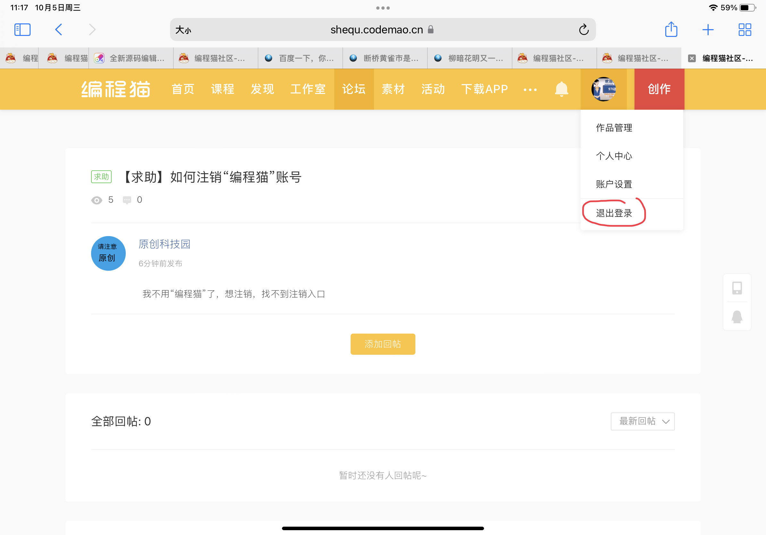Show the tab overview grid

point(745,30)
